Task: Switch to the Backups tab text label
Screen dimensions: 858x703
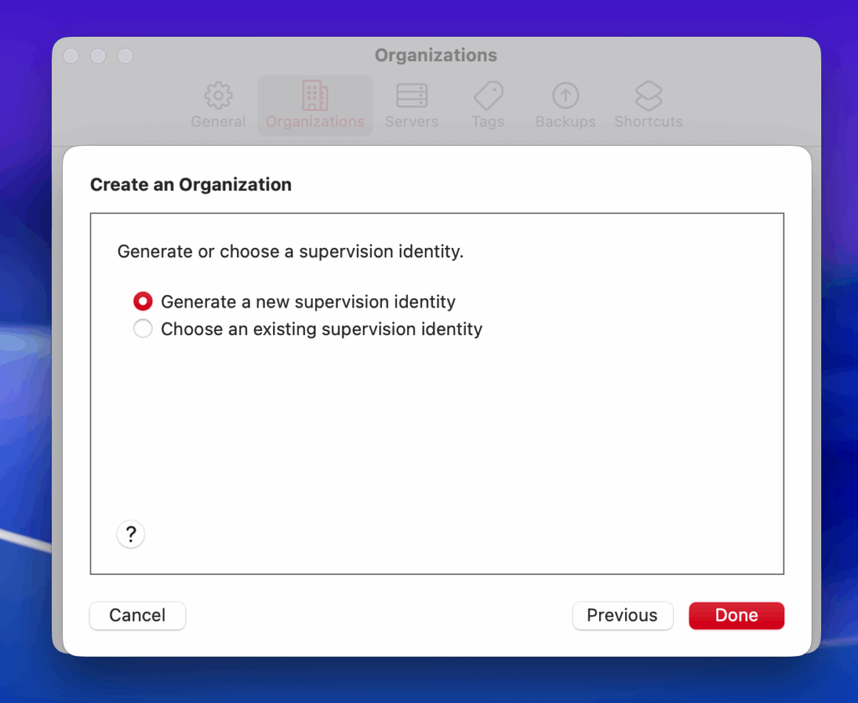Action: [566, 121]
